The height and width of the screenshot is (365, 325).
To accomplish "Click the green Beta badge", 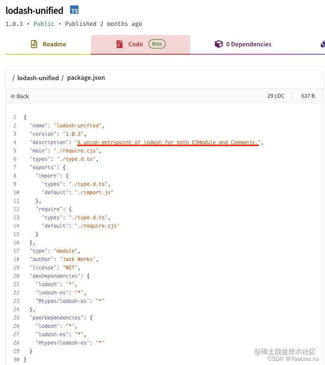I will pos(157,44).
